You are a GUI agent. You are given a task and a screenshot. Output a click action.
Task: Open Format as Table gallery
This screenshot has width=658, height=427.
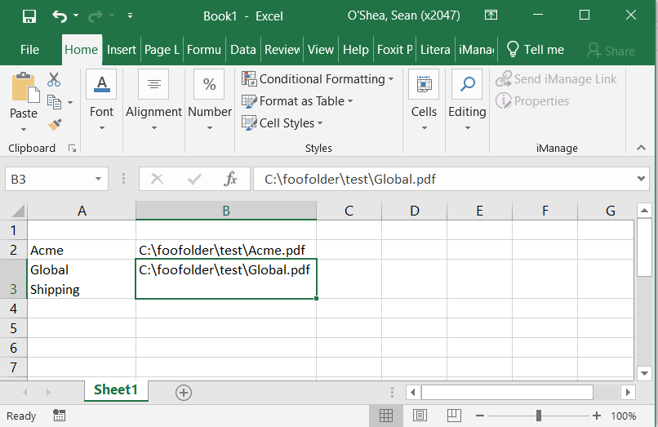pyautogui.click(x=297, y=101)
